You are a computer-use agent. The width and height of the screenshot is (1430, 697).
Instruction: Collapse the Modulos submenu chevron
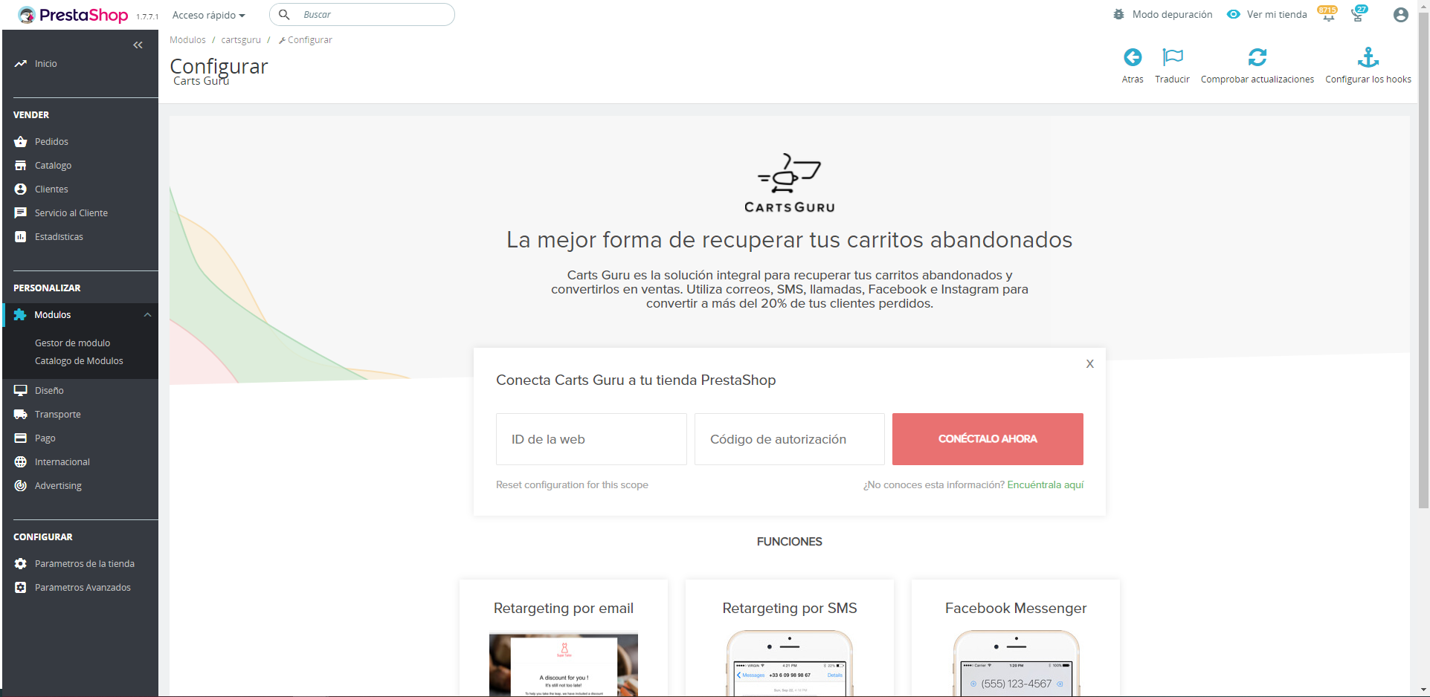(x=147, y=315)
